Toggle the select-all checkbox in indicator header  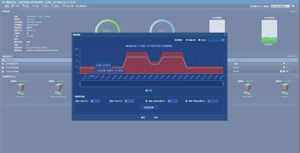click(3, 60)
